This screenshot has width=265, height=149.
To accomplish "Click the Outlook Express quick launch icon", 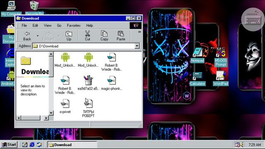I will (x=39, y=144).
